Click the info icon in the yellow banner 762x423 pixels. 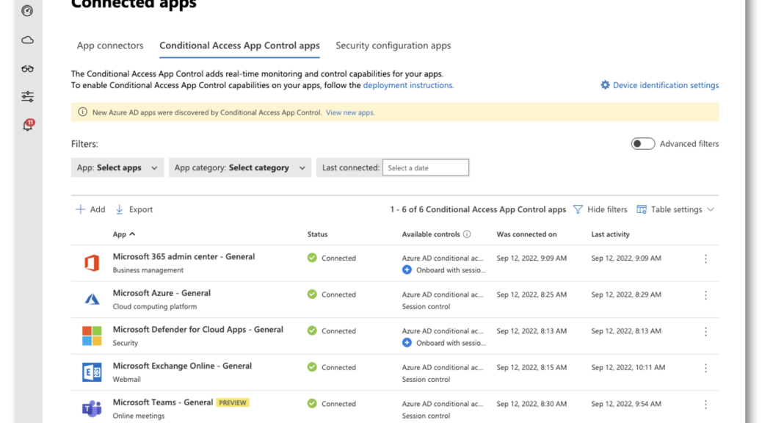(83, 112)
